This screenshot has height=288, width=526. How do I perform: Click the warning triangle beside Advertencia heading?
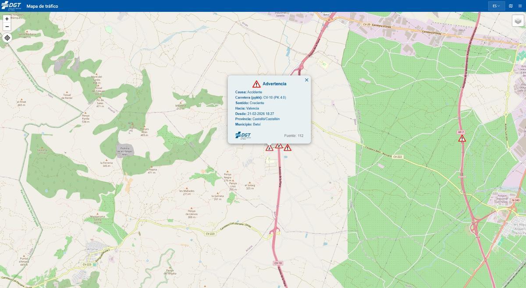pos(256,84)
